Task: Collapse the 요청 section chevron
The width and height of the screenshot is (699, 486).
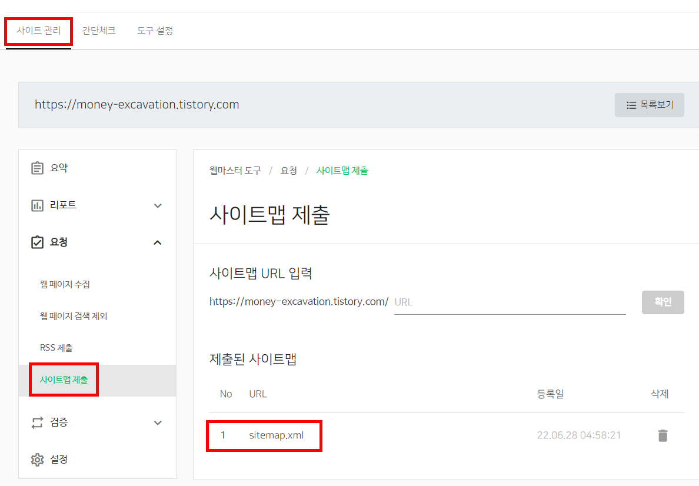Action: click(x=157, y=242)
